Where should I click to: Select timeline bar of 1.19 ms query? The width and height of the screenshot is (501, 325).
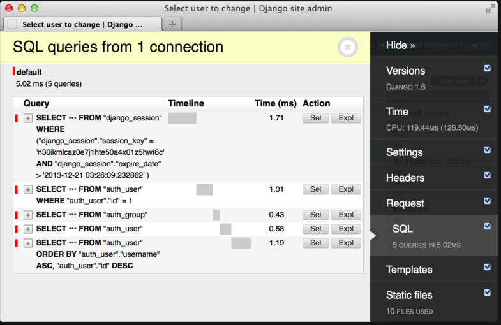tap(241, 243)
